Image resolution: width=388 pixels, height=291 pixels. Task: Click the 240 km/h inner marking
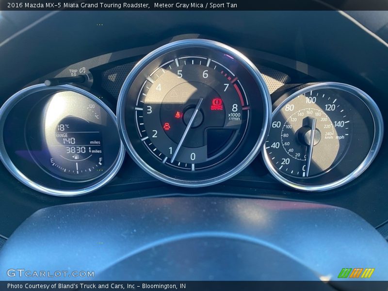tap(329, 134)
